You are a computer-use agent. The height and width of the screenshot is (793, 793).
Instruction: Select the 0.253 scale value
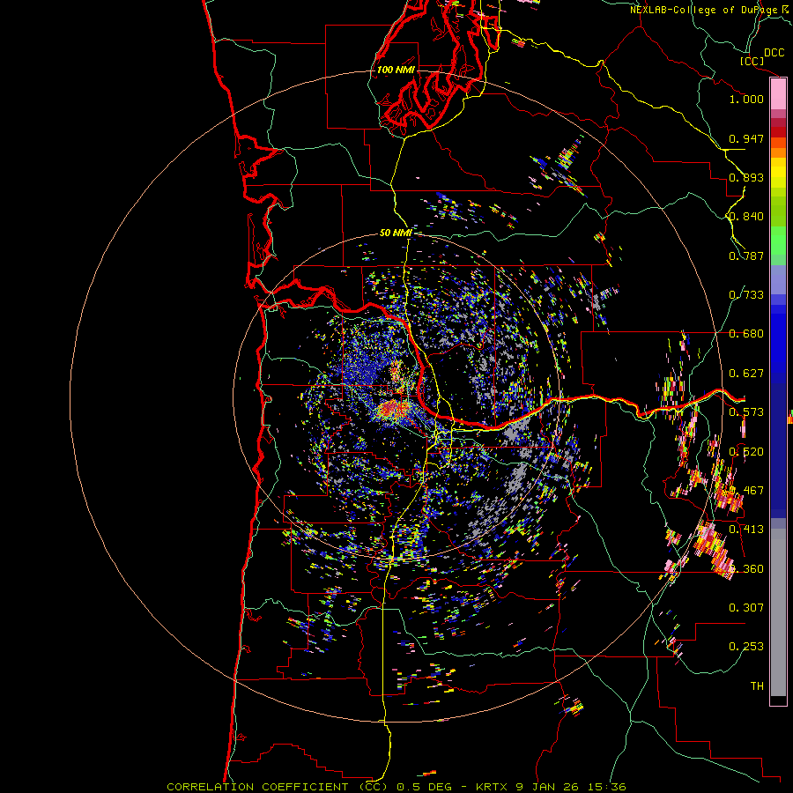pyautogui.click(x=746, y=647)
